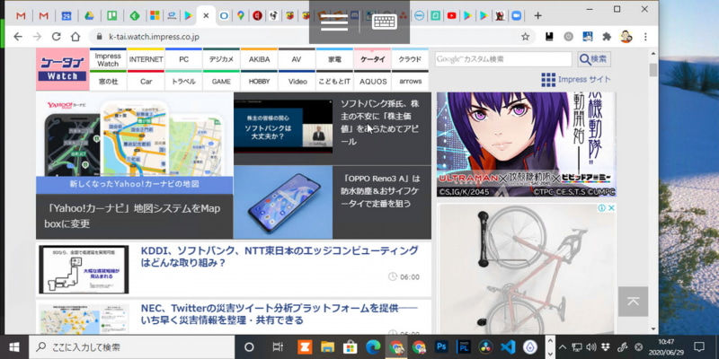Screen dimensions: 719x359
Task: Reload the current page
Action: click(57, 37)
